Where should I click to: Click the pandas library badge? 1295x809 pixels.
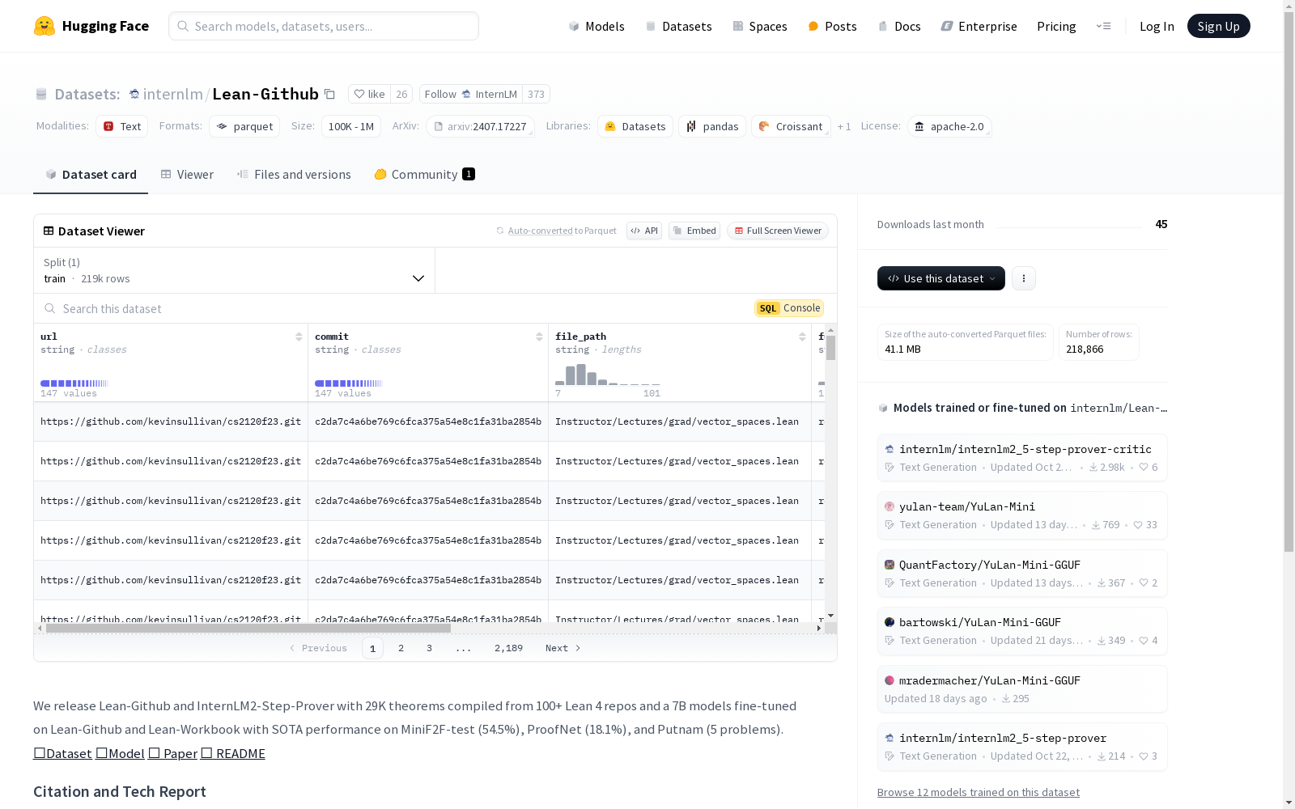711,126
